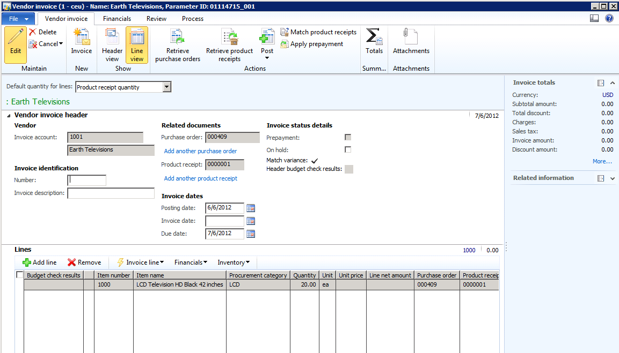Click Match product receipts icon
The height and width of the screenshot is (353, 619).
[285, 32]
